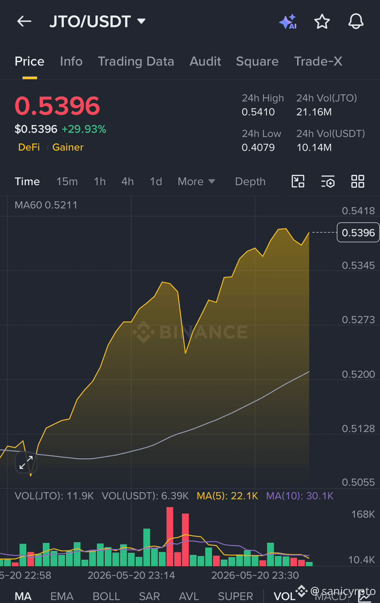Viewport: 380px width, 603px height.
Task: Tap the large red 0.5396 price
Action: click(x=57, y=106)
